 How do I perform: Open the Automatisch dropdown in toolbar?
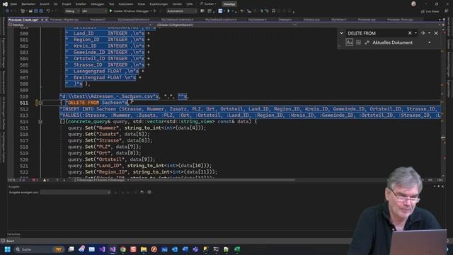(182, 11)
